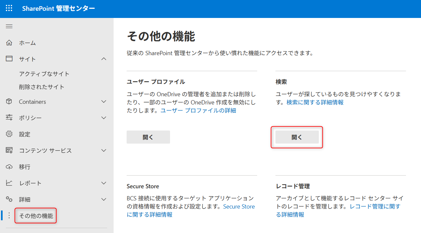Select 削除されたサイト in the sidebar

tap(41, 87)
